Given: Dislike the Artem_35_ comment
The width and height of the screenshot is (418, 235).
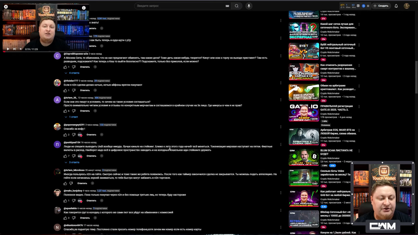Looking at the screenshot, I should tap(74, 111).
